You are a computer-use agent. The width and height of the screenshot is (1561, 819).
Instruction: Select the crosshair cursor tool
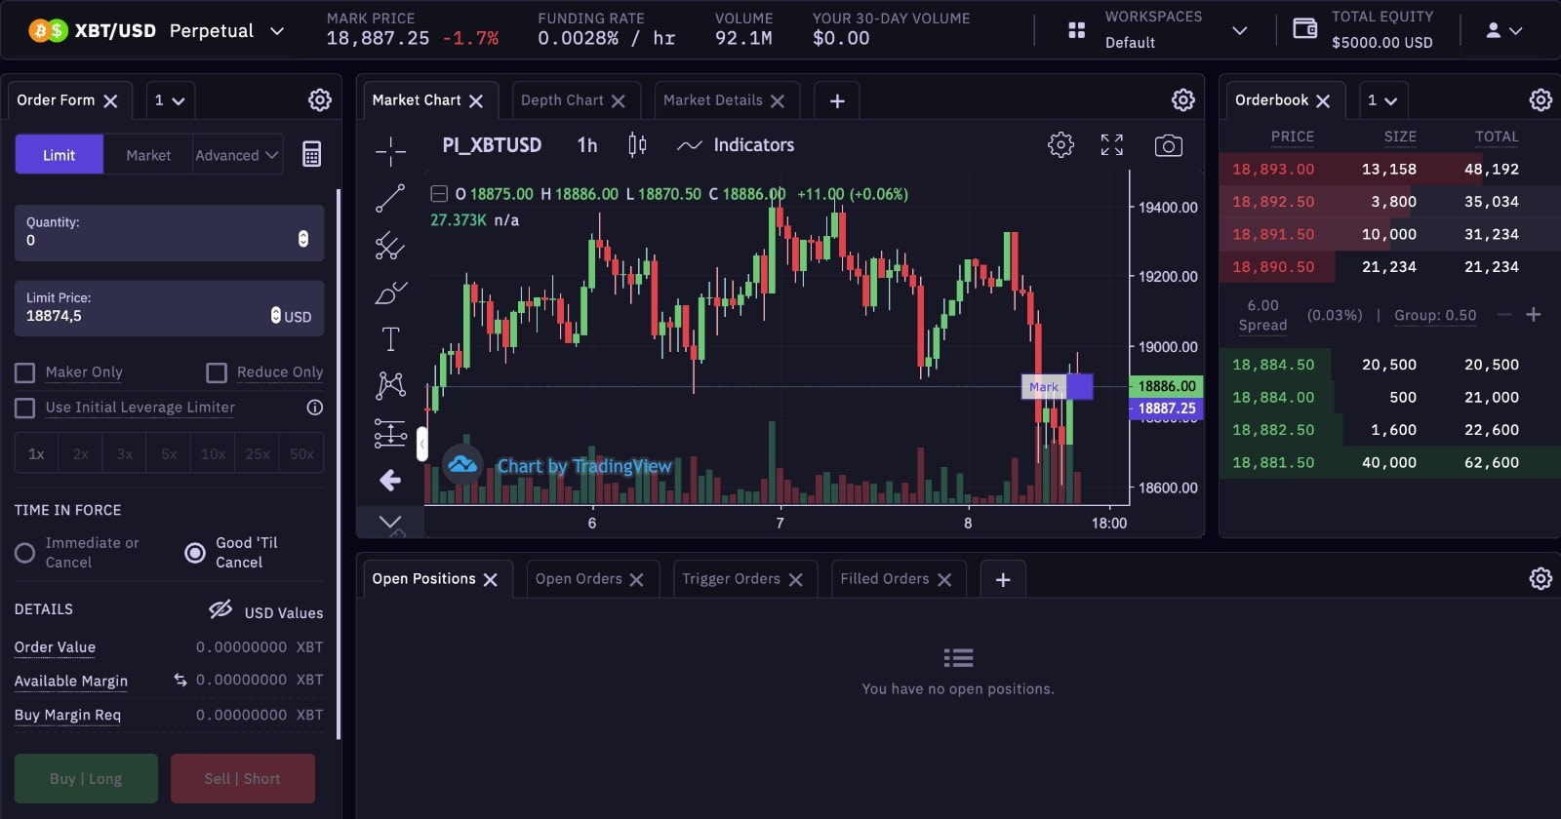(390, 150)
